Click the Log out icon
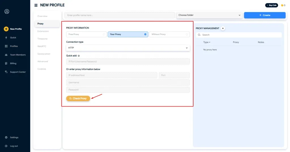 tap(6, 146)
